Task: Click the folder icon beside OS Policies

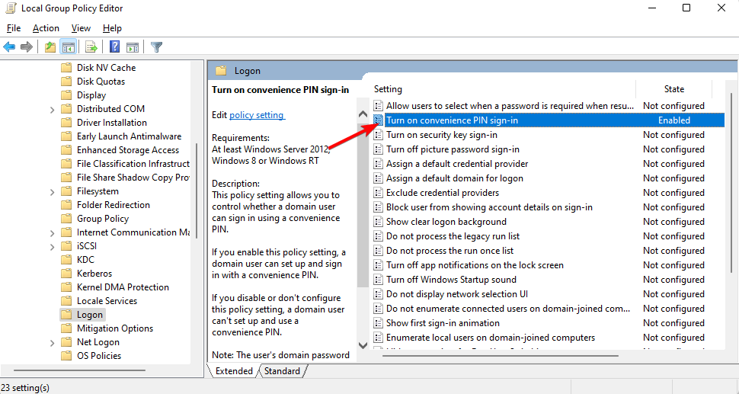Action: click(66, 356)
